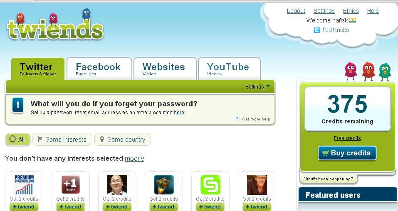Open the +1 apps profile icon
Viewport: 398px width, 211px height.
click(71, 184)
